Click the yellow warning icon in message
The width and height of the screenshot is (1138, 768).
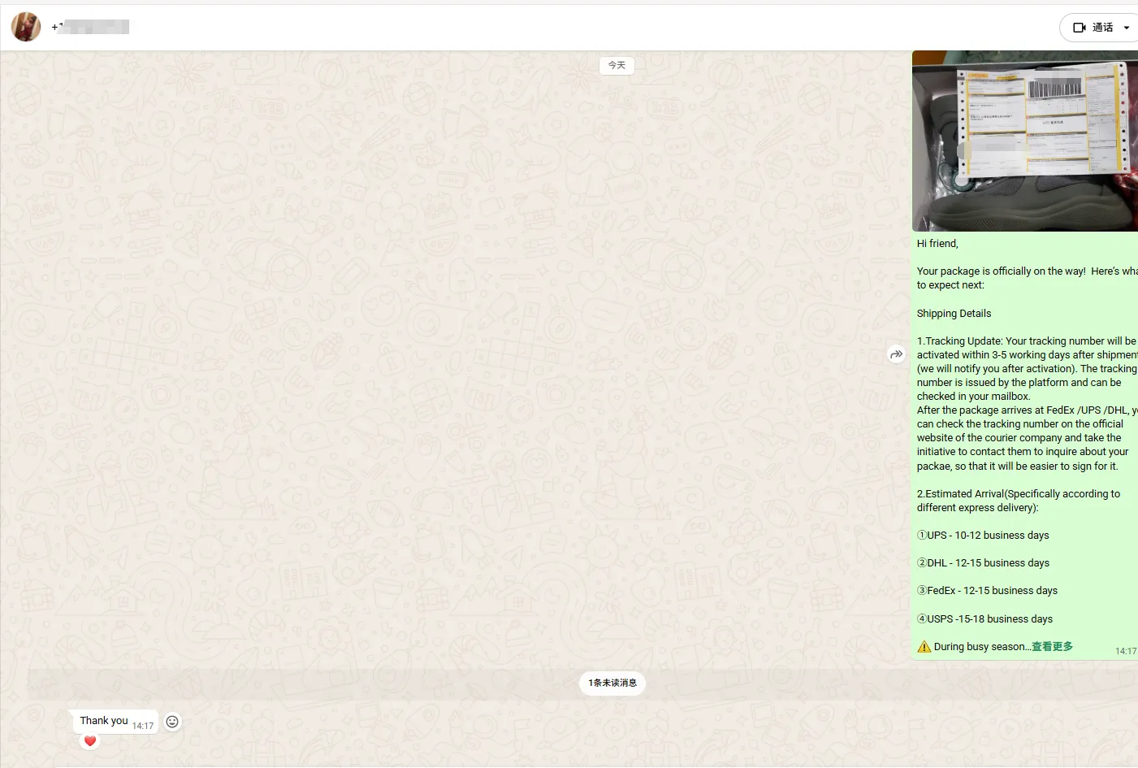point(924,647)
